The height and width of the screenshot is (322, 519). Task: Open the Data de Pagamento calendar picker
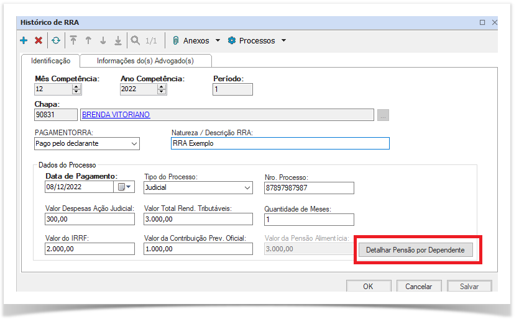tap(124, 187)
